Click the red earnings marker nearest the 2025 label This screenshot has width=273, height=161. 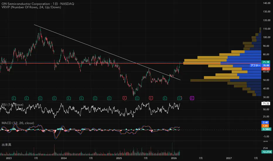[x=124, y=98]
